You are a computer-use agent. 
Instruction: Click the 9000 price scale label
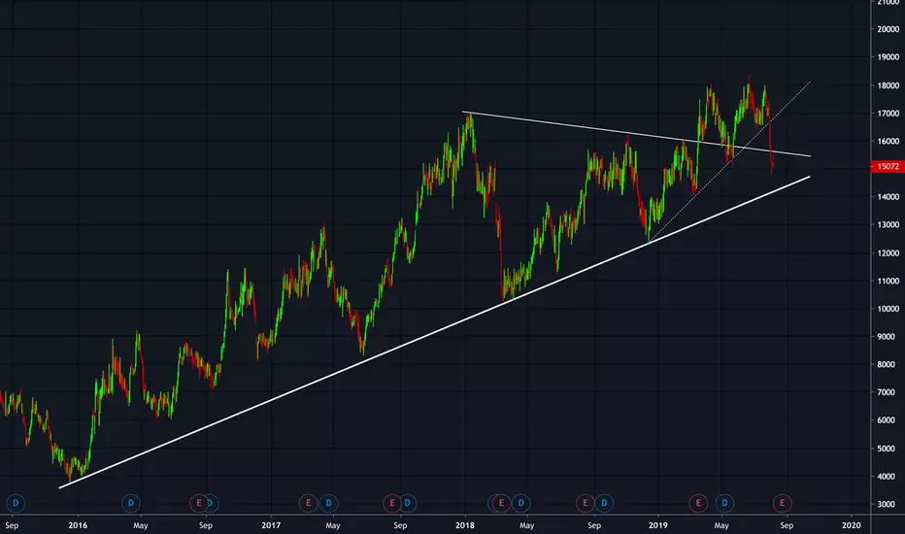pyautogui.click(x=888, y=337)
